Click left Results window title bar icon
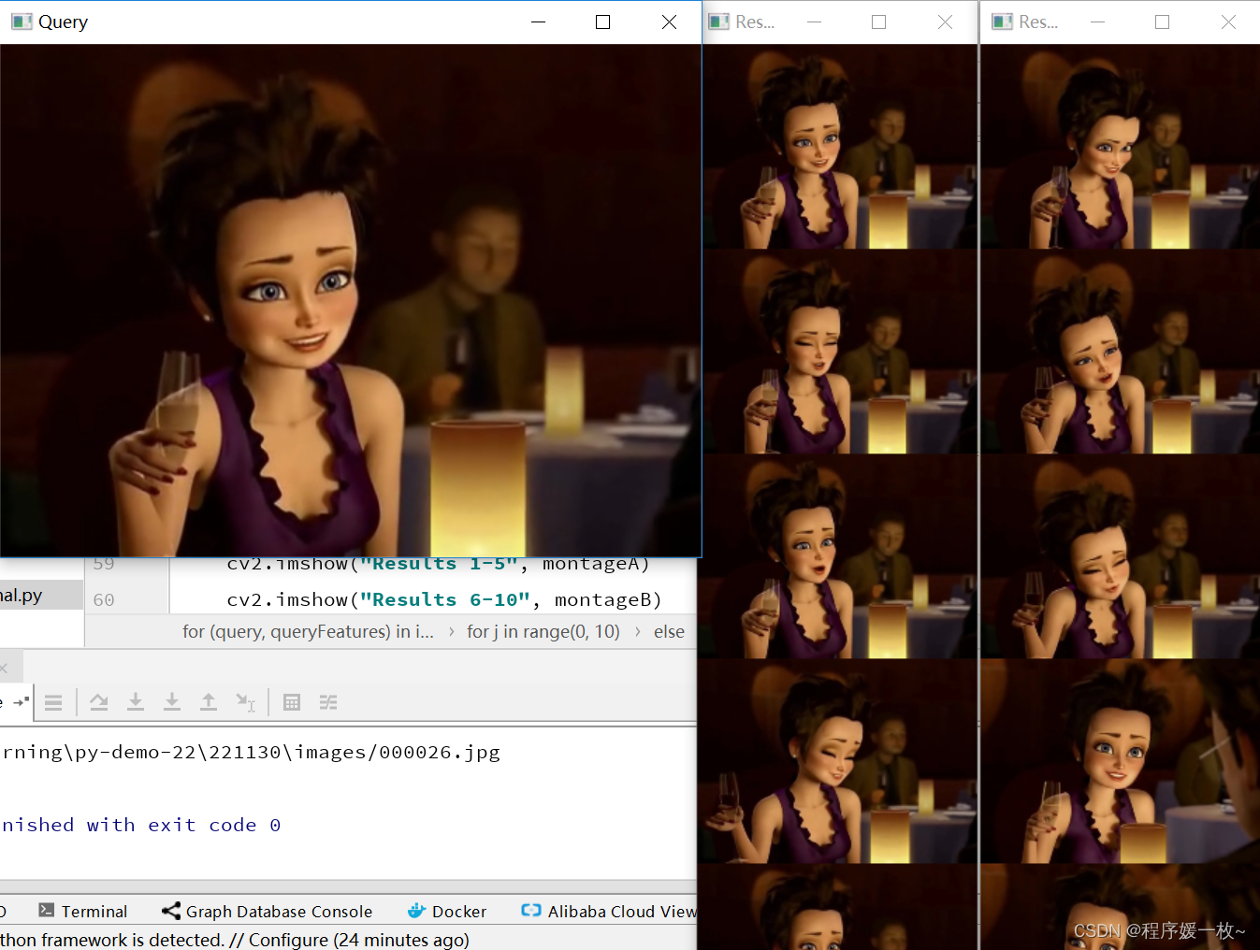This screenshot has height=950, width=1260. [718, 22]
